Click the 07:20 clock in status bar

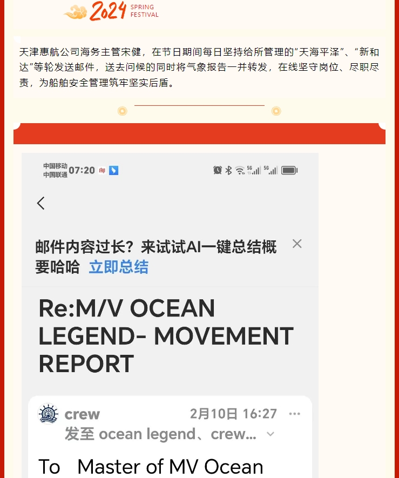[x=82, y=170]
